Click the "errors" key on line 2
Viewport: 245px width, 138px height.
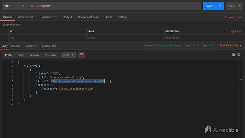click(x=30, y=66)
